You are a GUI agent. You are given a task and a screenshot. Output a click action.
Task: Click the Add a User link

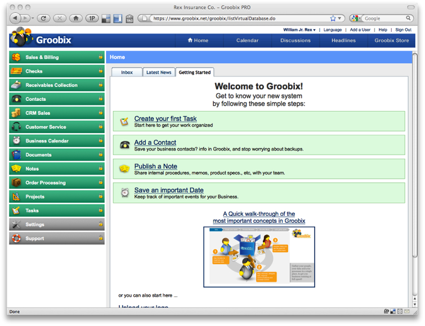coord(360,30)
